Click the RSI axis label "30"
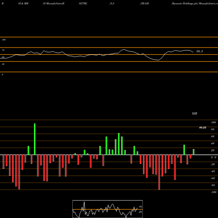The height and width of the screenshot is (218, 218). tap(3, 64)
